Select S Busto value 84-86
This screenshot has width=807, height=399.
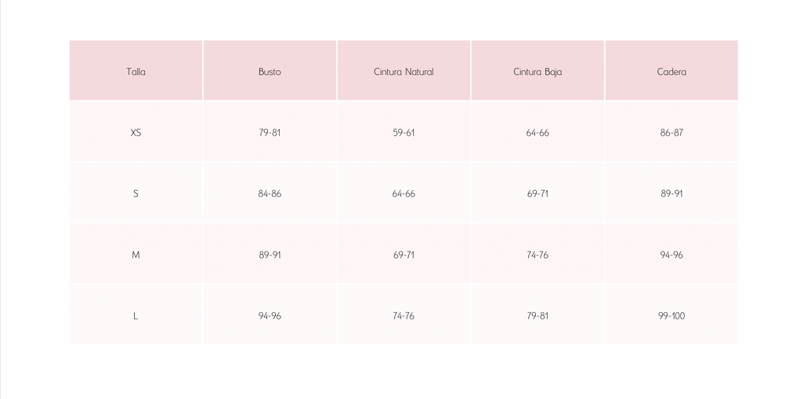tap(270, 193)
